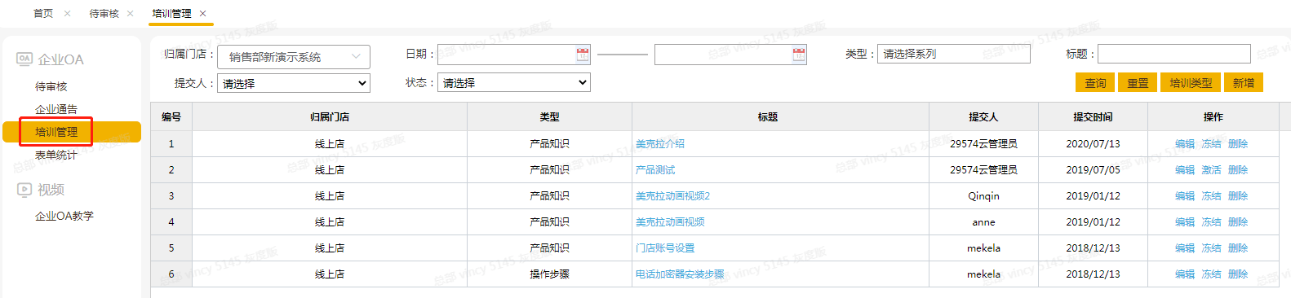Screen dimensions: 1291x298
Task: Click the 查询 button
Action: click(1095, 82)
